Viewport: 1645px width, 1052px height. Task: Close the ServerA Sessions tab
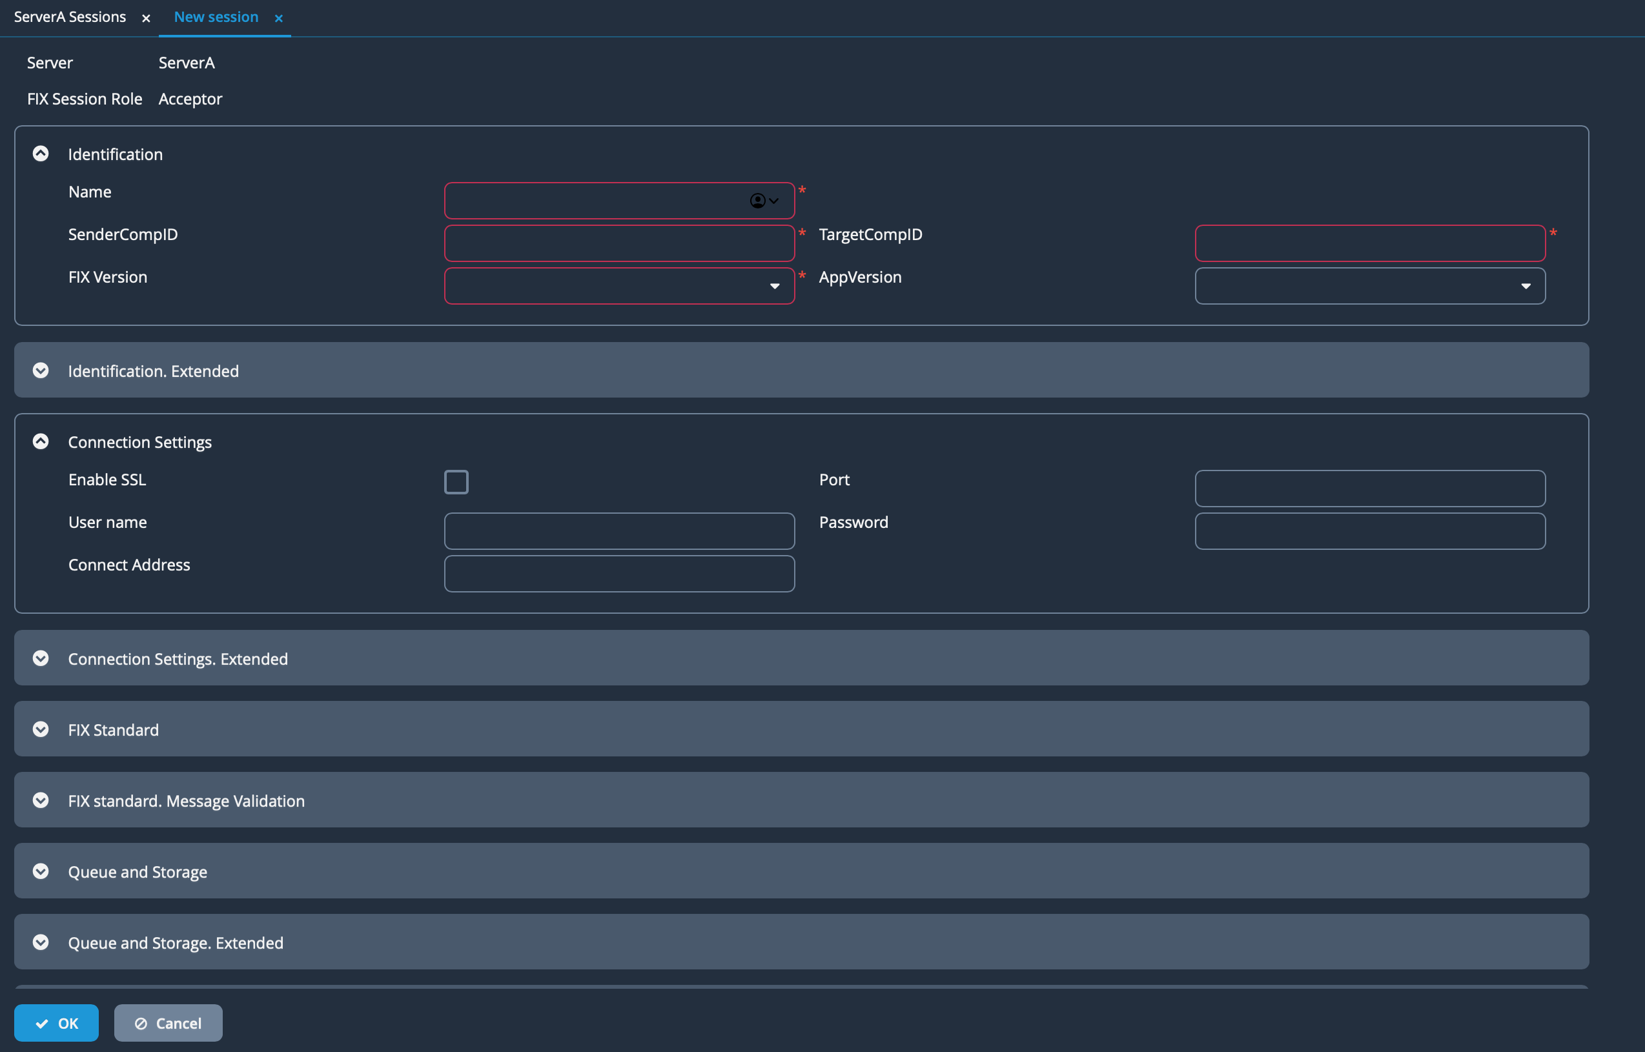click(146, 19)
